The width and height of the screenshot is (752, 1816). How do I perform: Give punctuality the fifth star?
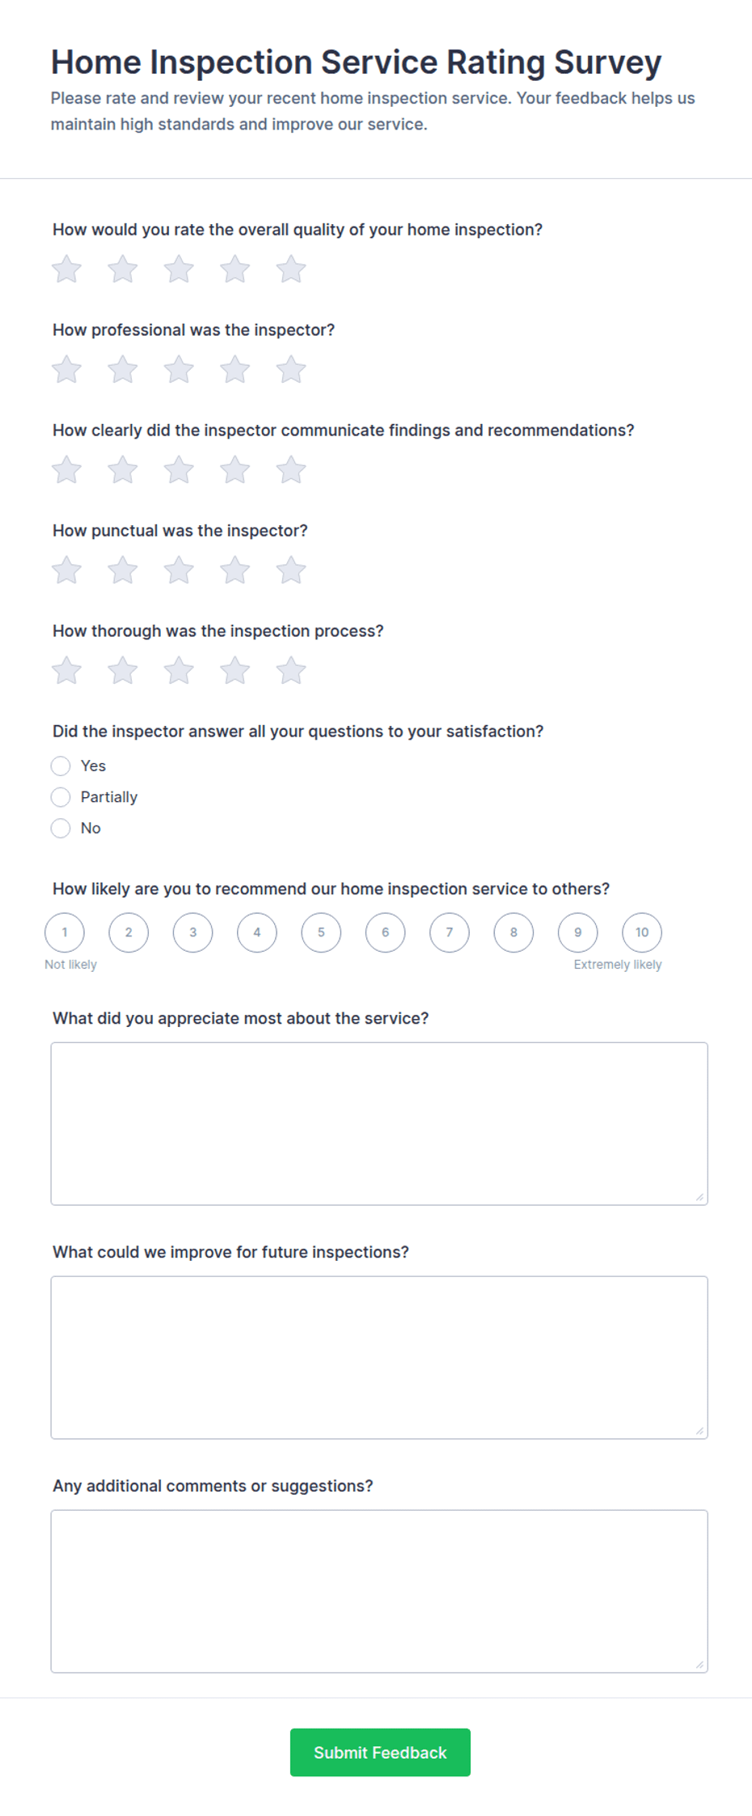291,571
